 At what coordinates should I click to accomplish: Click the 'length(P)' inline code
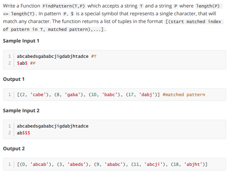pos(209,6)
